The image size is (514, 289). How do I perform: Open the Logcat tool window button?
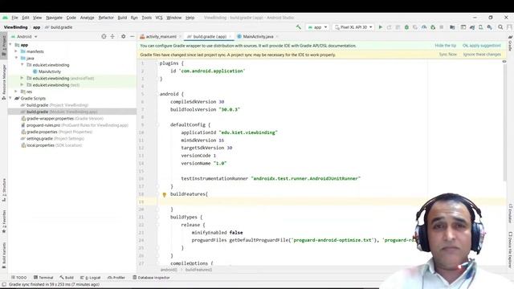click(x=91, y=278)
